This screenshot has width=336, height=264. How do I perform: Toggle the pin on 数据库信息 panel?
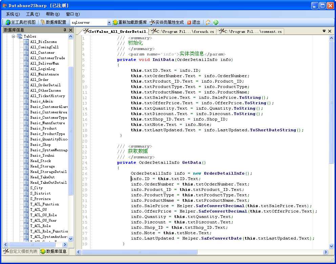[65, 30]
